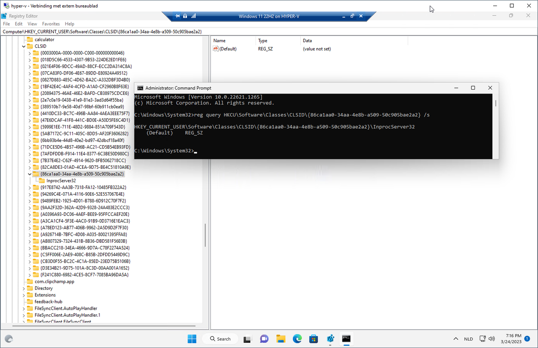Collapse {86ca1aa0-34aa-4e8b-a509-50c905bae2a2} node
This screenshot has height=348, width=538.
pyautogui.click(x=30, y=174)
